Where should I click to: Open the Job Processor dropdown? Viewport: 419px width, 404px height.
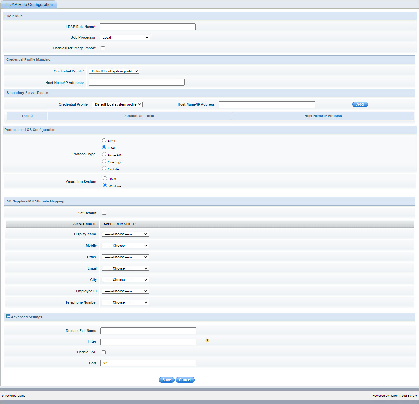coord(125,37)
